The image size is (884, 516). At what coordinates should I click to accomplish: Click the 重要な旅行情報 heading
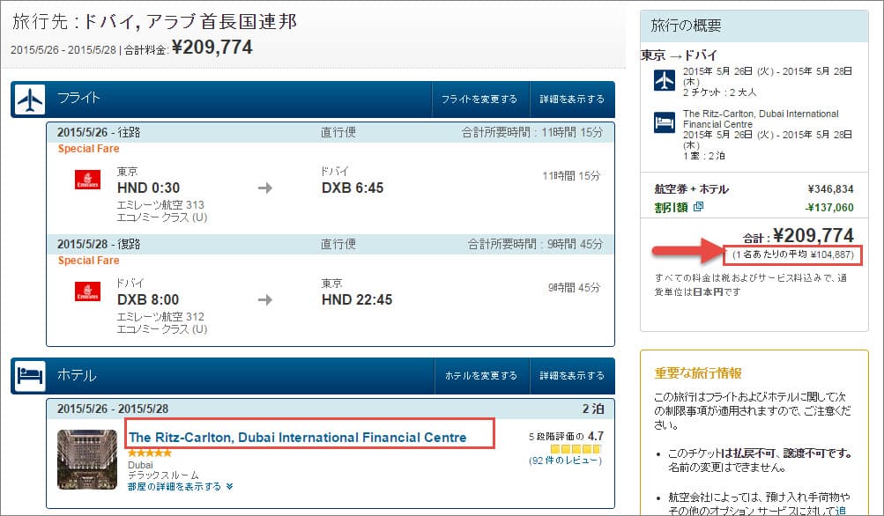tap(698, 373)
